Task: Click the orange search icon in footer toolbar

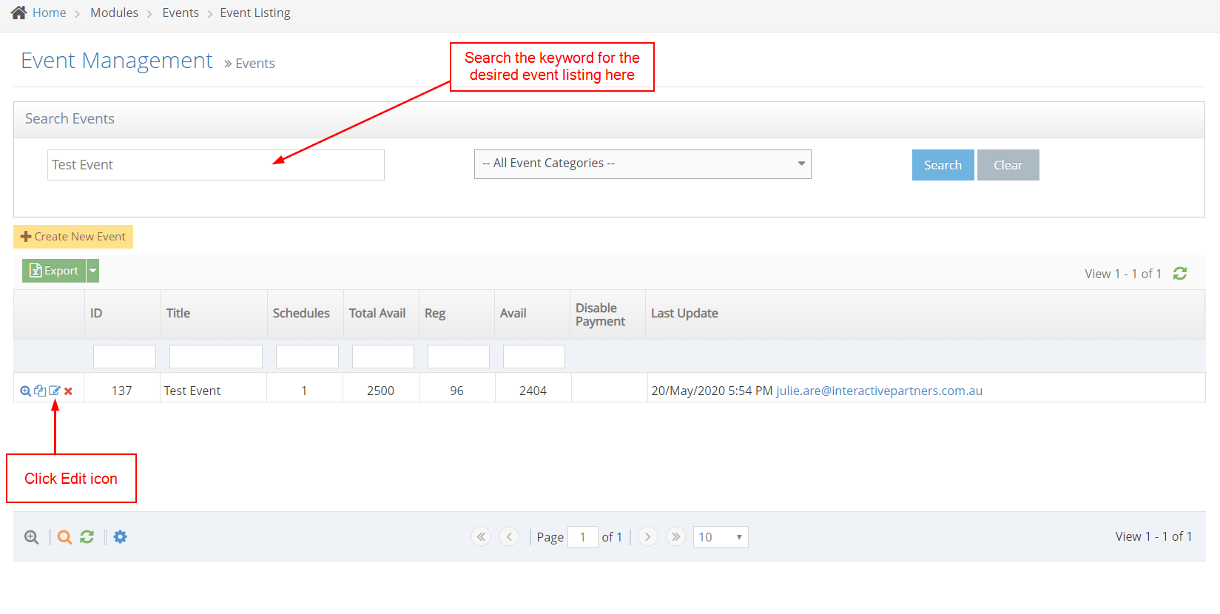Action: (x=64, y=537)
